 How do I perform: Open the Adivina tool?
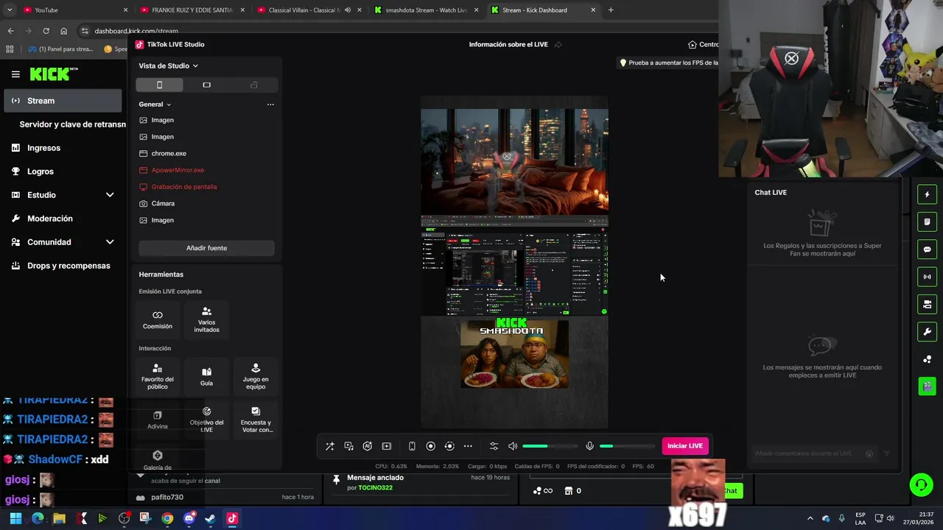pyautogui.click(x=158, y=420)
